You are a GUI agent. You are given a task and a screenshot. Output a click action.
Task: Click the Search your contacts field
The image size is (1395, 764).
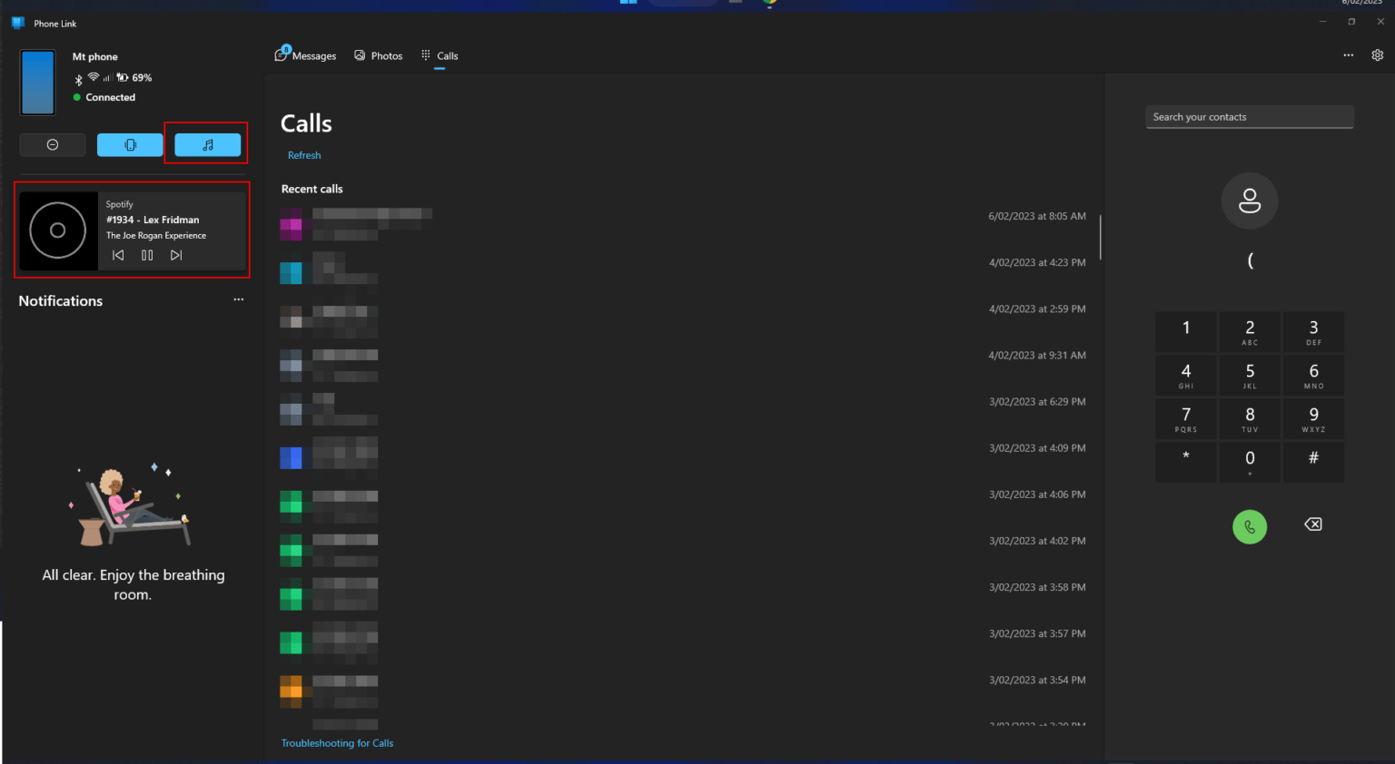[1249, 117]
